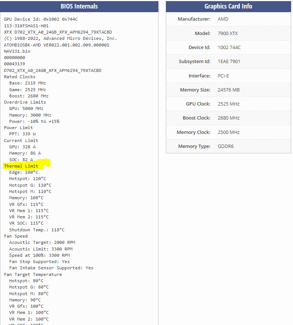The width and height of the screenshot is (293, 325).
Task: Click Game: 2525 MHz
Action: (28, 90)
